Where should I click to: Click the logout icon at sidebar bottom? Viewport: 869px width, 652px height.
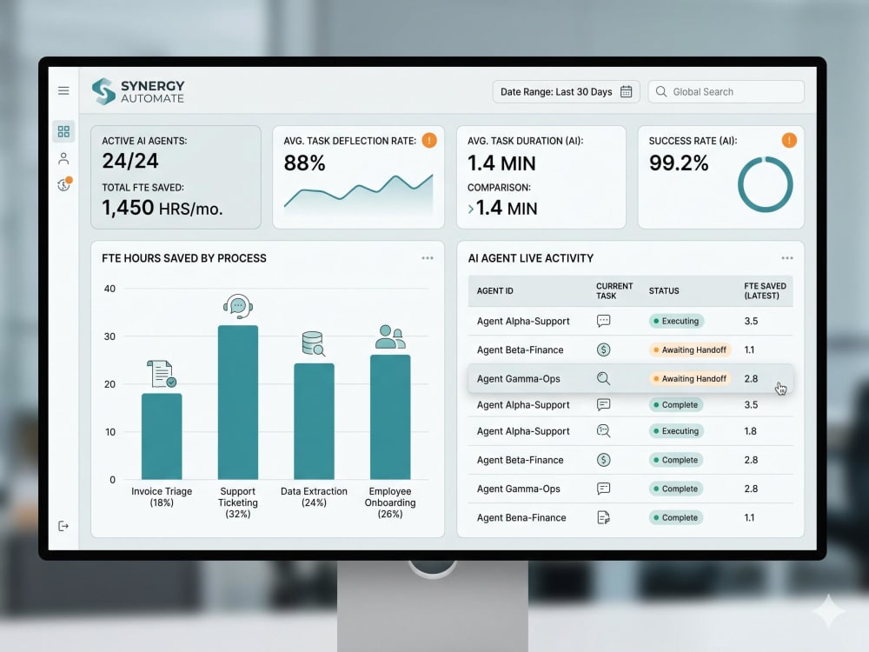click(x=63, y=526)
